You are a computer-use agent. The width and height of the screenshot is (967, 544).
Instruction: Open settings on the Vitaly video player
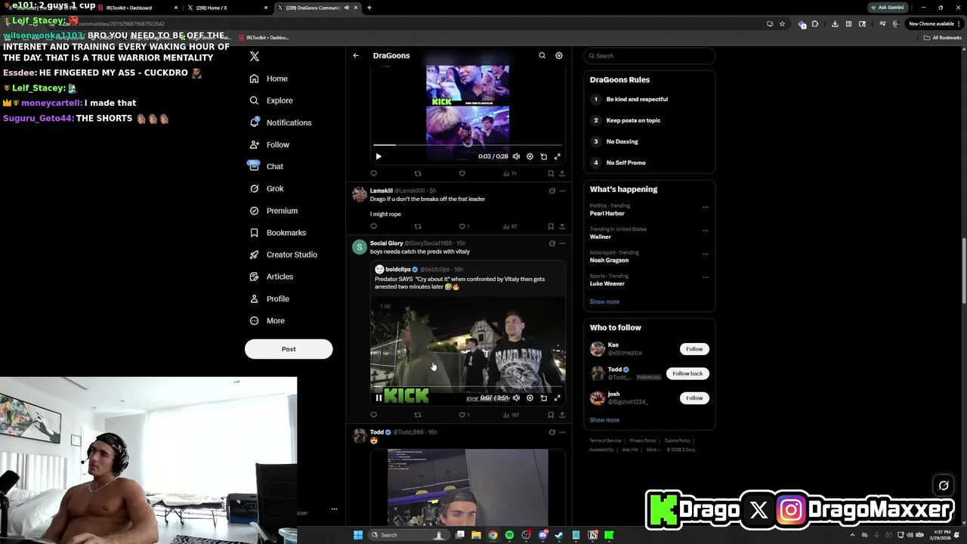[x=530, y=398]
